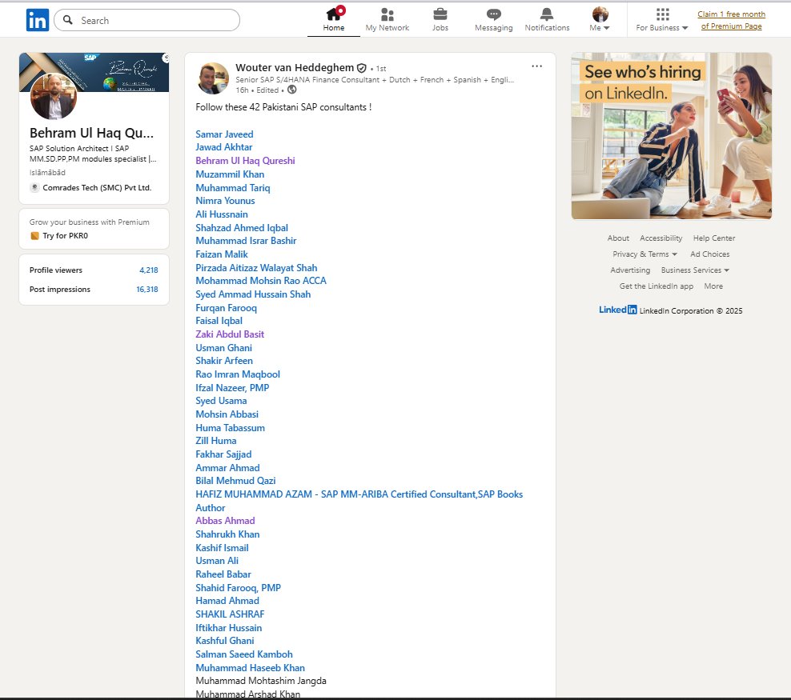Open Notifications bell icon
The height and width of the screenshot is (700, 791).
[x=547, y=14]
